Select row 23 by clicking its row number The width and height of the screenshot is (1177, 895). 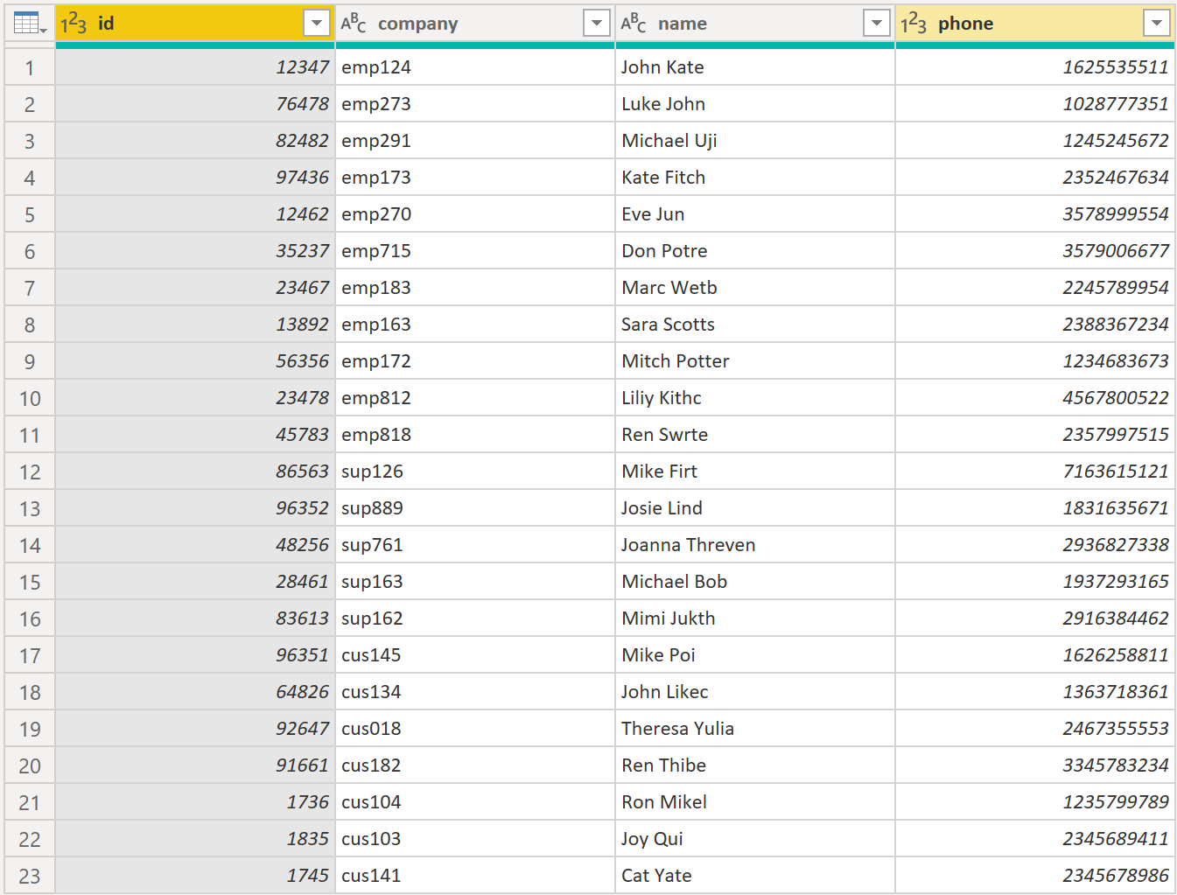29,875
